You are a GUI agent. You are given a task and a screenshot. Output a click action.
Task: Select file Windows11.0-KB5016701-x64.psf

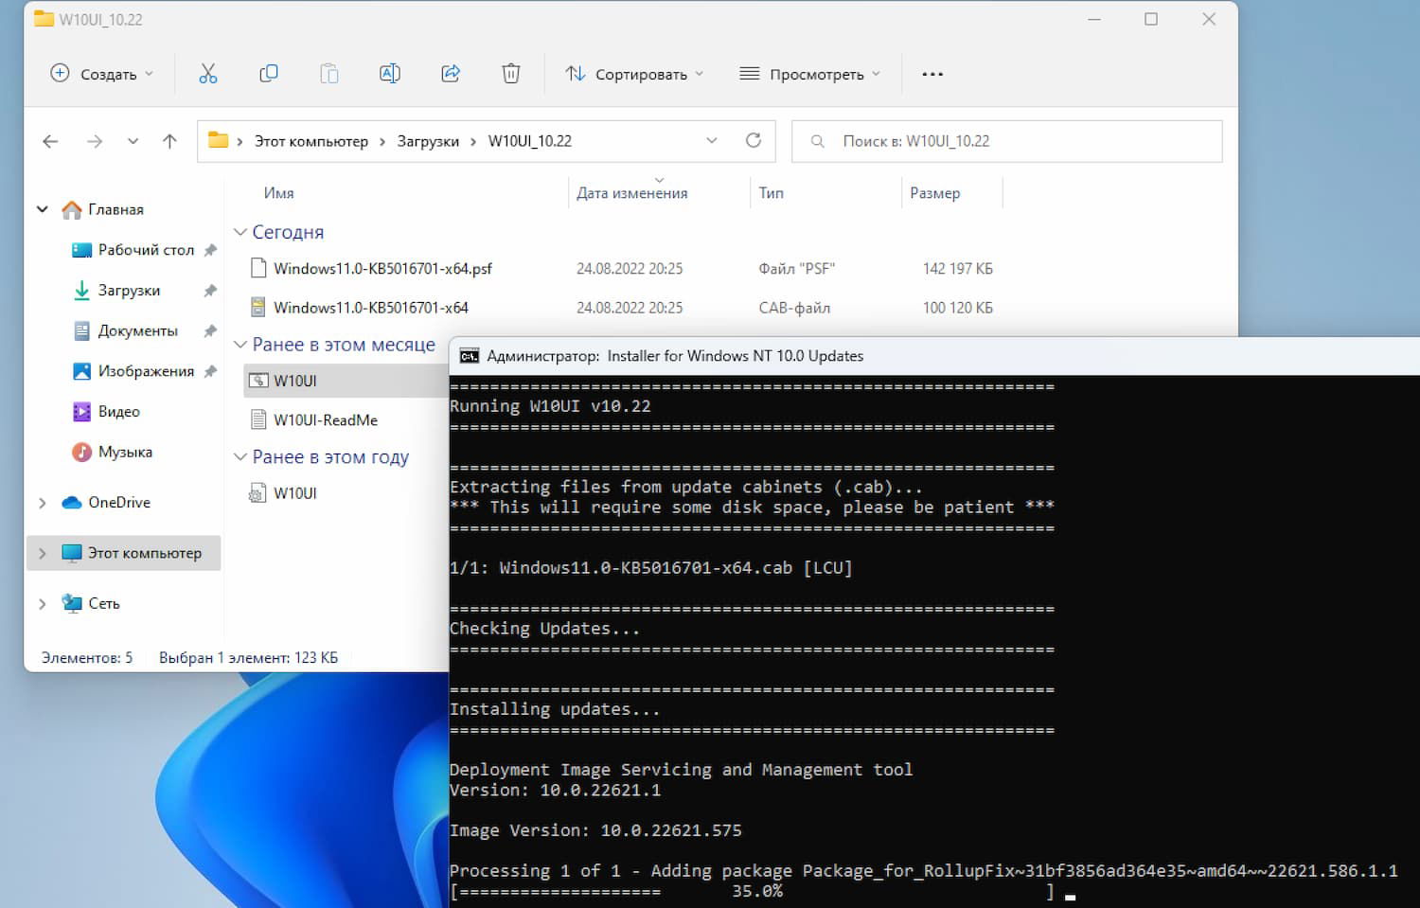[x=383, y=269]
